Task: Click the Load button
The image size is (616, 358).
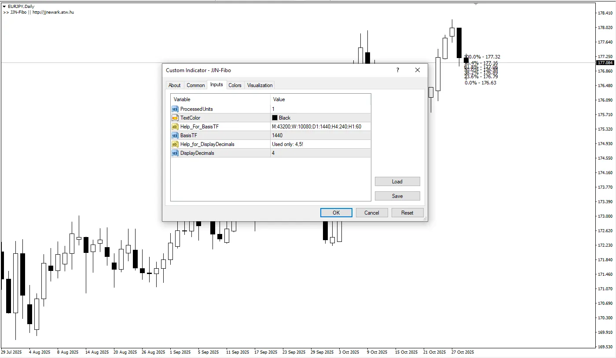Action: click(x=397, y=182)
